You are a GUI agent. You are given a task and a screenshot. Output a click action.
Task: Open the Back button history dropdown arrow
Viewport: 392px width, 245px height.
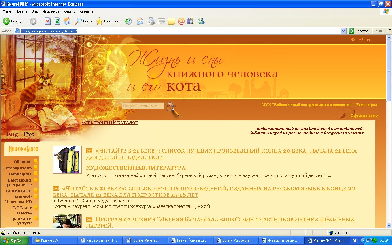24,21
